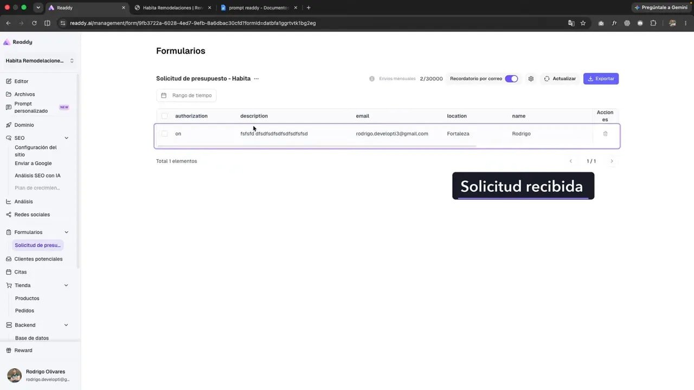Click the browser address bar URL

(x=193, y=23)
